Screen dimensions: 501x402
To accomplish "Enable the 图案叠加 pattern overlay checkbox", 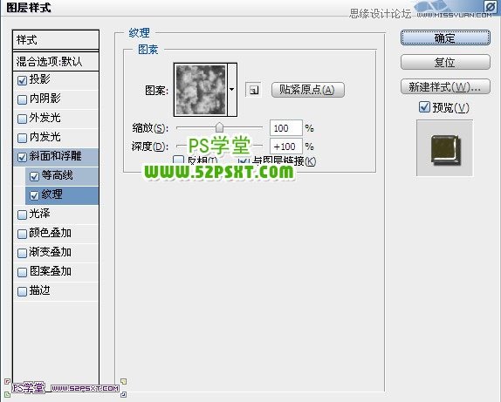I will pyautogui.click(x=22, y=272).
